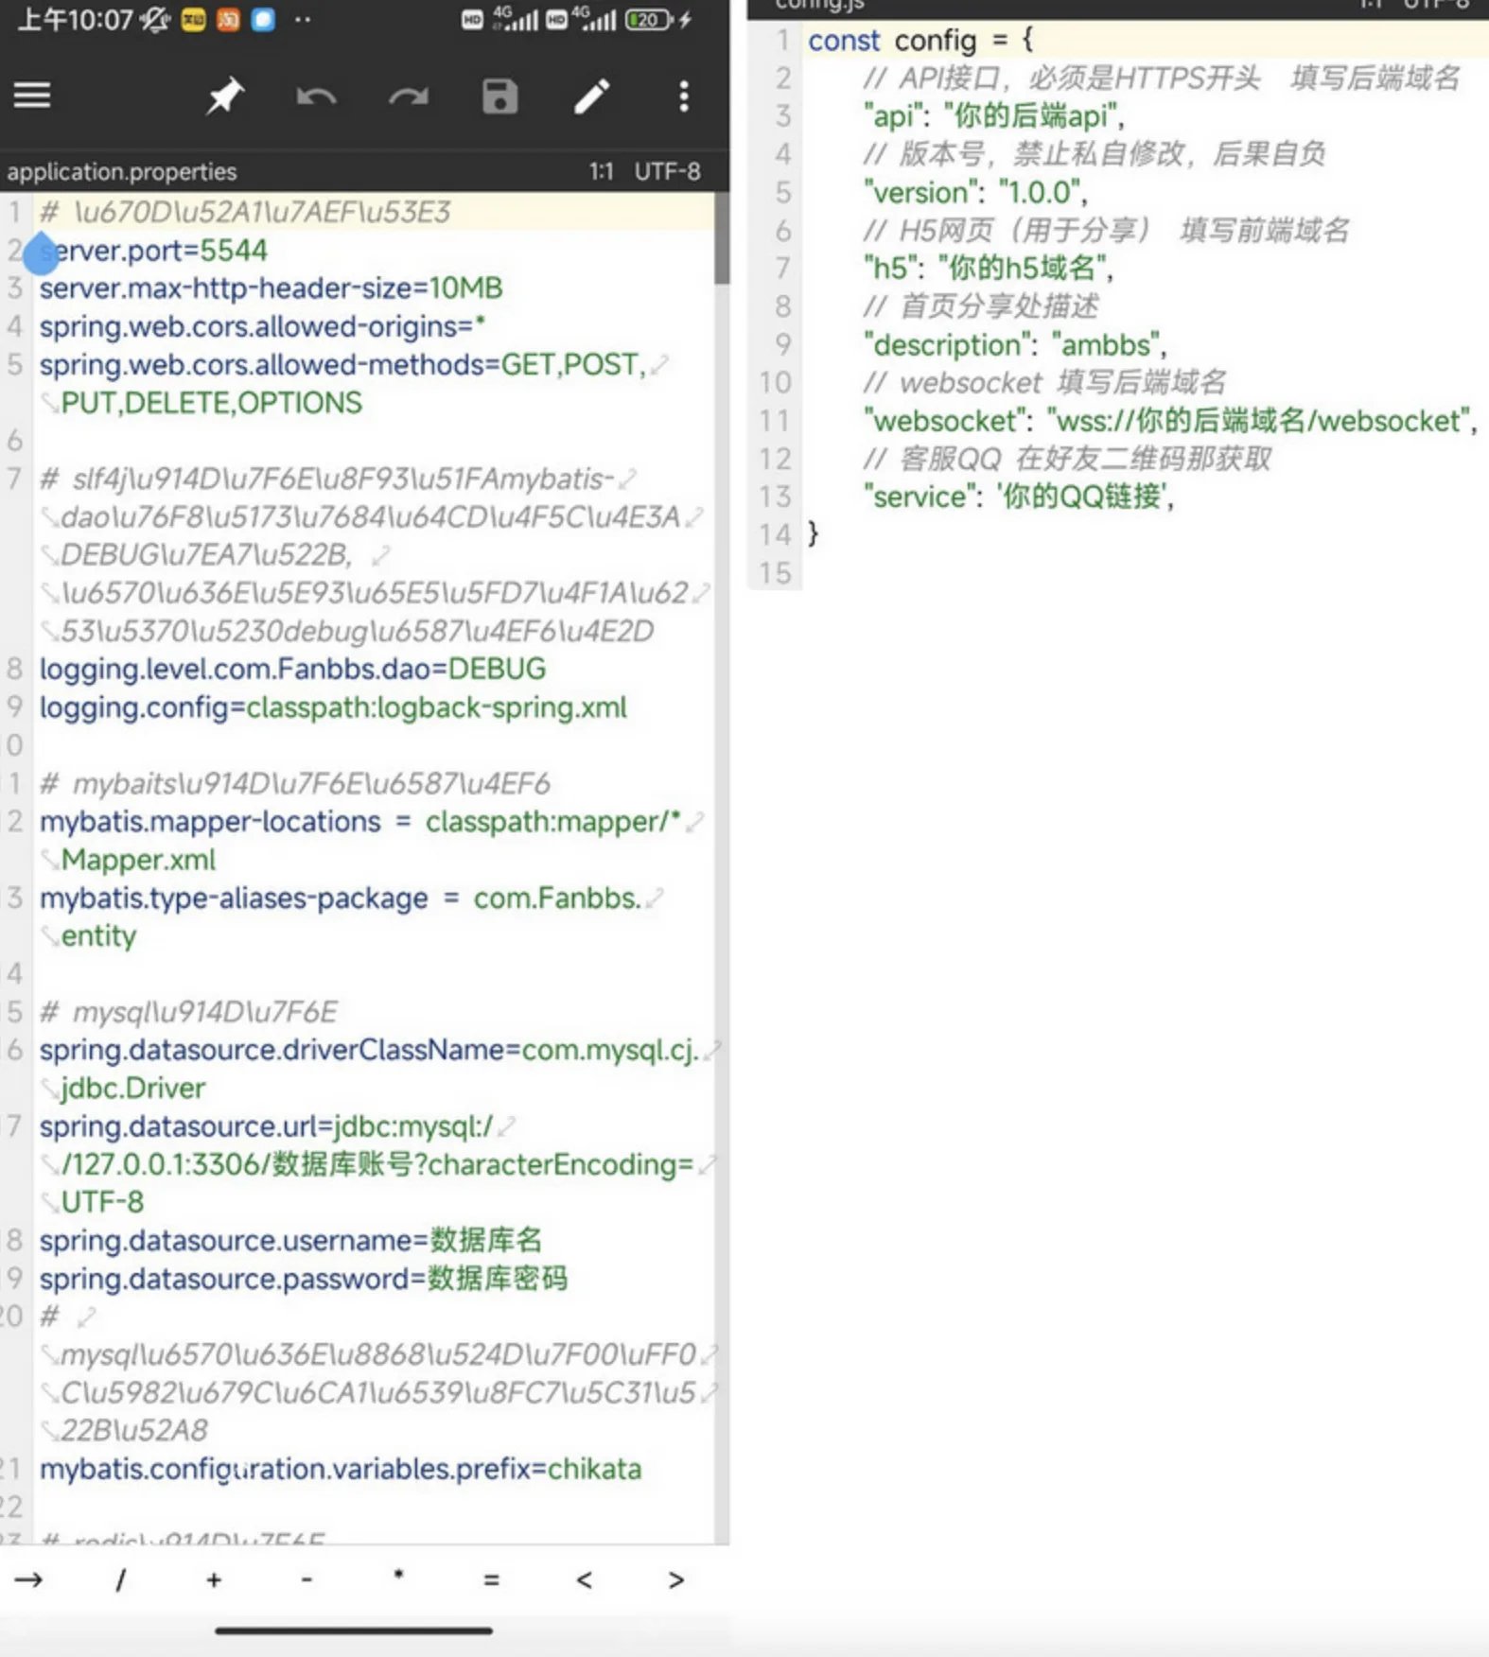Screen dimensions: 1489x1657
Task: Click the UTF-8 encoding indicator
Action: point(667,172)
